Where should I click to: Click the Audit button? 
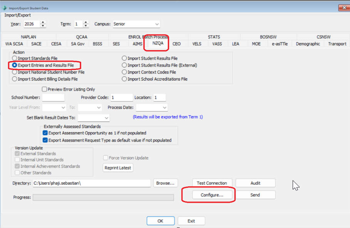(x=255, y=183)
